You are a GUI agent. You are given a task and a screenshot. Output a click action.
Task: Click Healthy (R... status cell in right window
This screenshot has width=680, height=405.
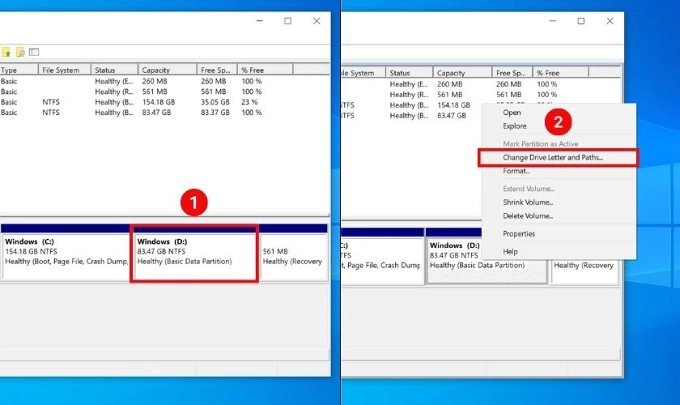click(x=409, y=95)
